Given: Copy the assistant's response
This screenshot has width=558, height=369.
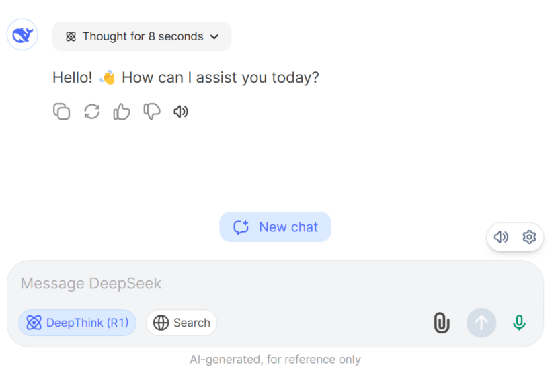Looking at the screenshot, I should pyautogui.click(x=62, y=112).
